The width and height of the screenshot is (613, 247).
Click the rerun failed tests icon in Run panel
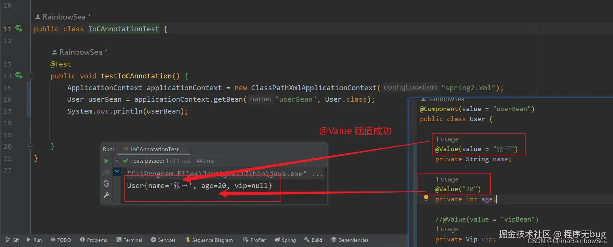click(x=107, y=172)
